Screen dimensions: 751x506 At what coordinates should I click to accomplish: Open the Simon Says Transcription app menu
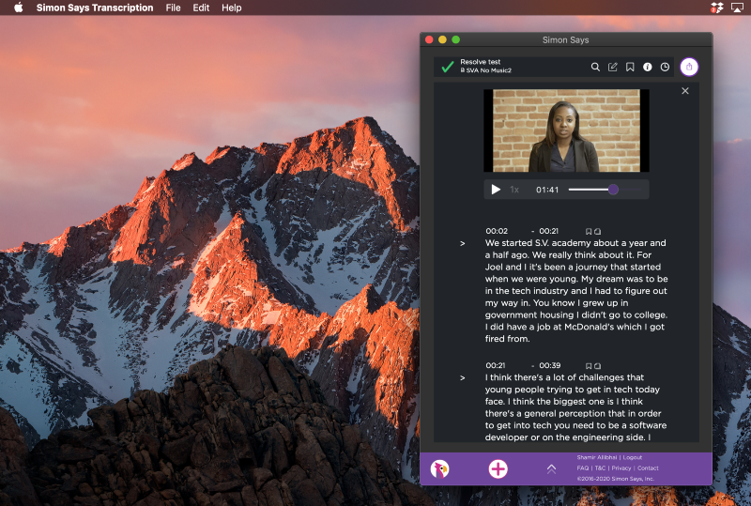pos(95,8)
